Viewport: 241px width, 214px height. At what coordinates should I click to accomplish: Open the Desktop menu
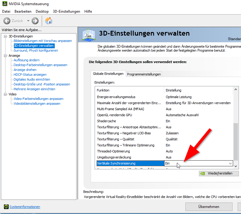coord(42,11)
